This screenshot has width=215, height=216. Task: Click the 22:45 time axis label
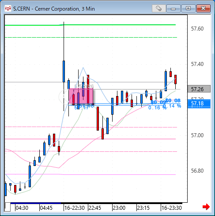click(x=95, y=208)
